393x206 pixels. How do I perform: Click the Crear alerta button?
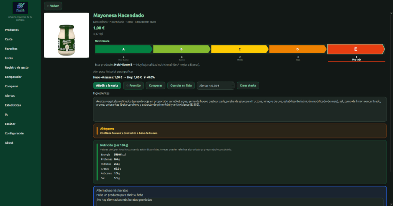point(248,85)
